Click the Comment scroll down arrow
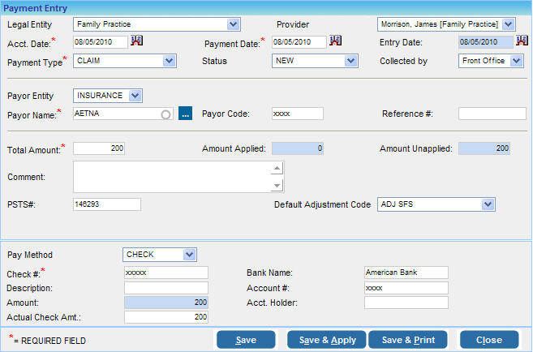Image resolution: width=533 pixels, height=352 pixels. pyautogui.click(x=277, y=185)
